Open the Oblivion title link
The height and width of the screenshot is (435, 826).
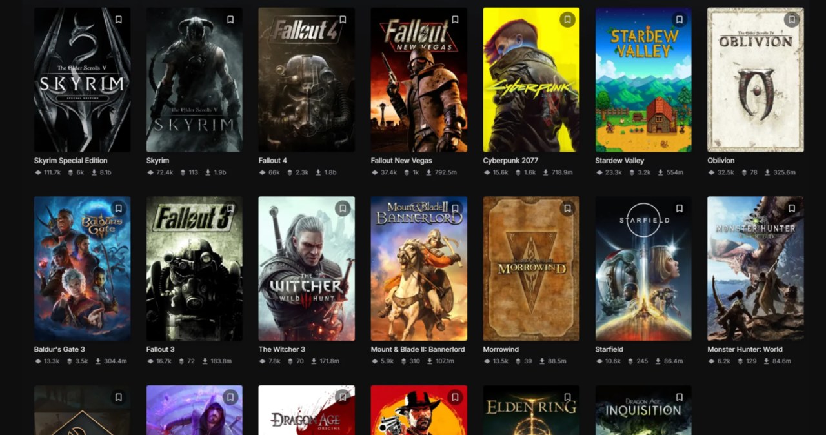pyautogui.click(x=721, y=161)
